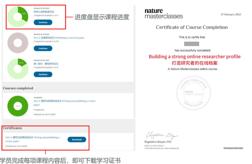Click the course completion certification seal
Screen dimensions: 252x164
click(193, 93)
